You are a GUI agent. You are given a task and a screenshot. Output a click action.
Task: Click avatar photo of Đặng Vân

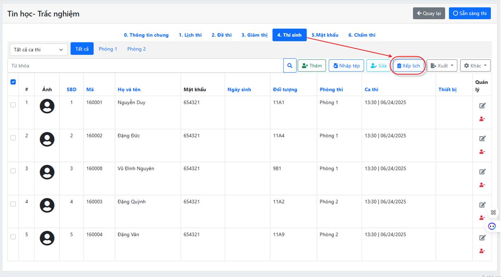point(47,238)
